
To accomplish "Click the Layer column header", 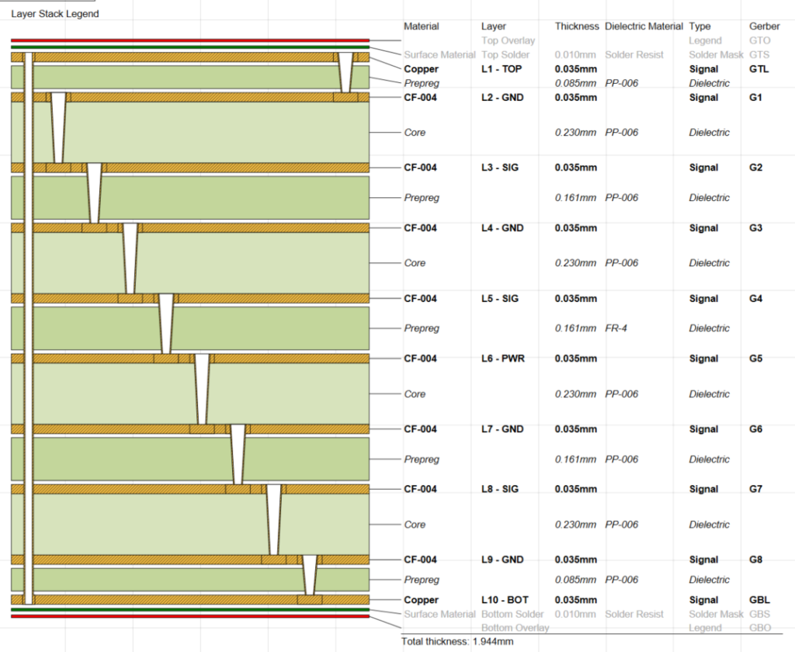I will 493,26.
